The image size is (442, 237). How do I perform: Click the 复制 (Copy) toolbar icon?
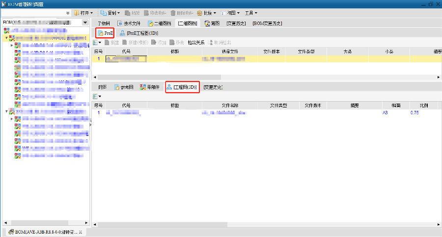(104, 13)
